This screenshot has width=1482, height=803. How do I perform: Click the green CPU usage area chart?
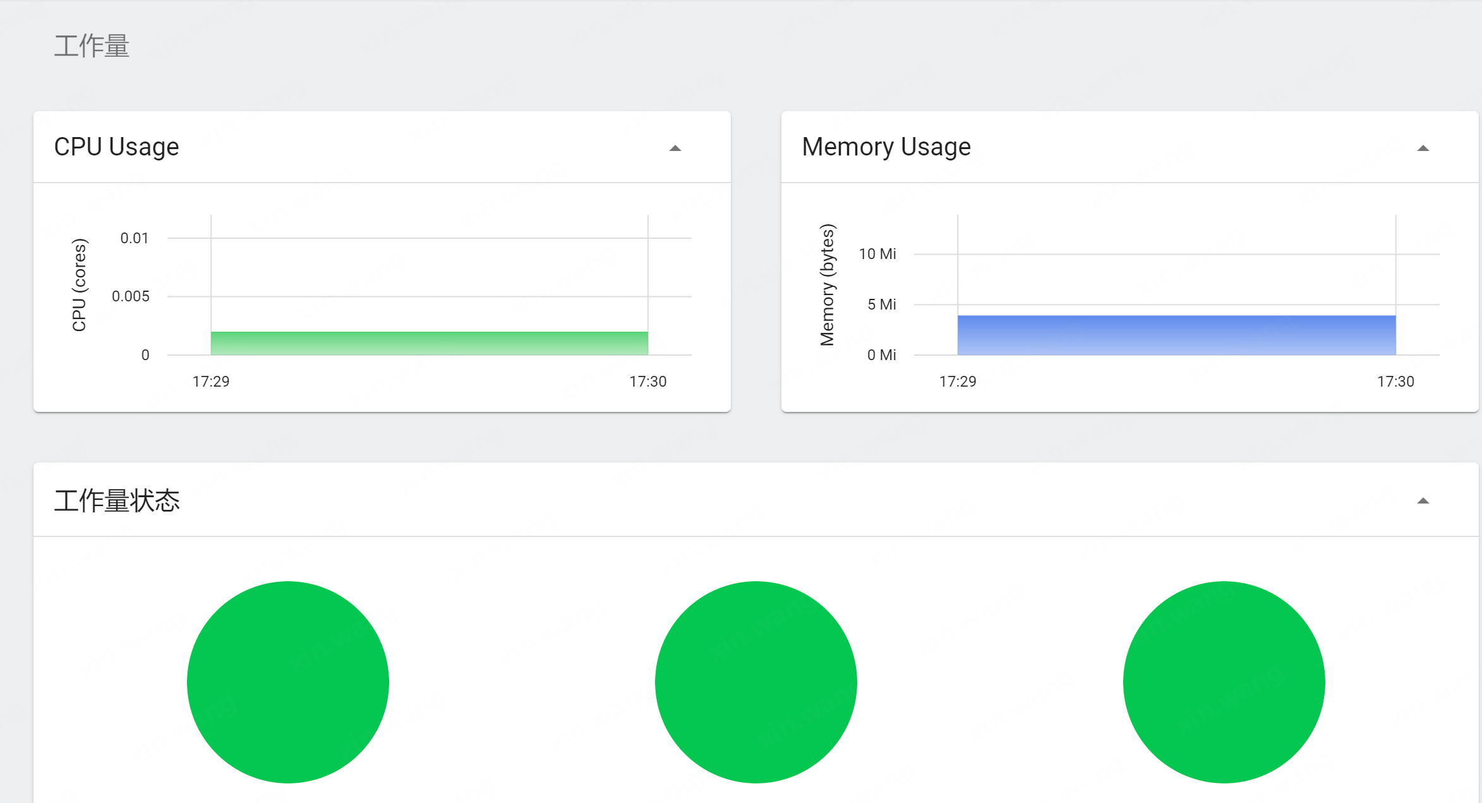coord(430,343)
